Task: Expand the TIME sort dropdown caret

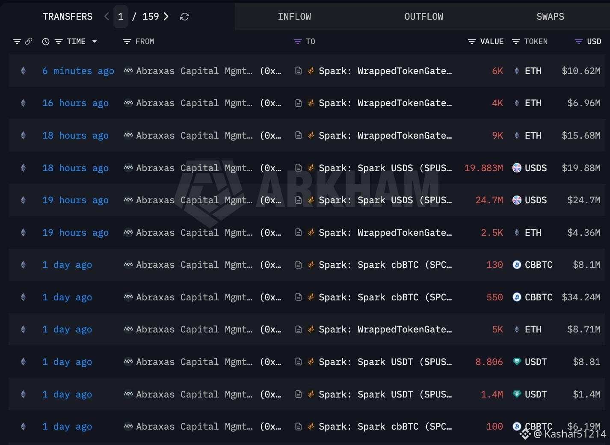Action: pyautogui.click(x=95, y=42)
